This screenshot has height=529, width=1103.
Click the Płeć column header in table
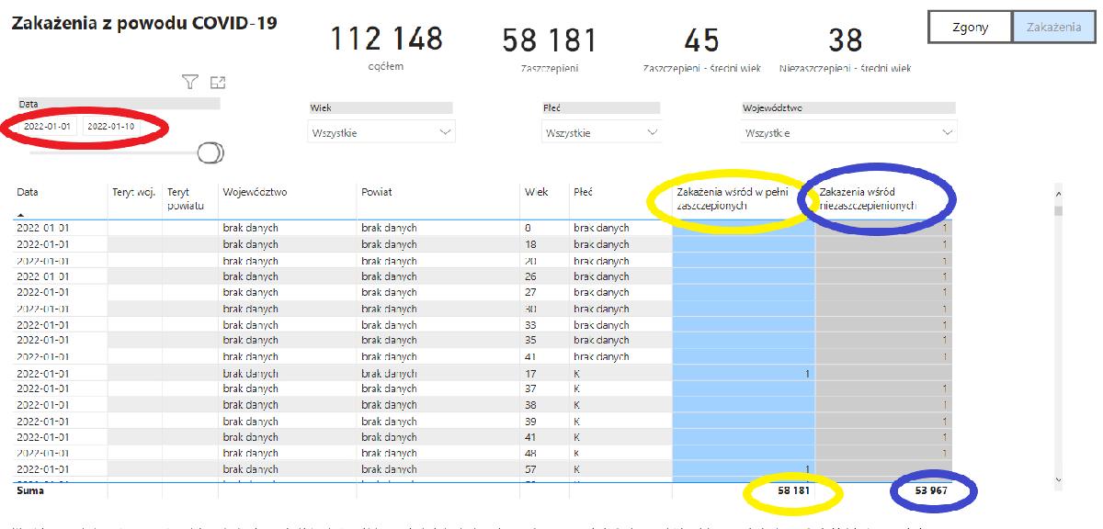pyautogui.click(x=584, y=192)
